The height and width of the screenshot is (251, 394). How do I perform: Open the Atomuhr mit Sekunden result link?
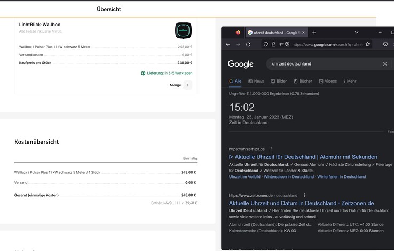pyautogui.click(x=303, y=157)
